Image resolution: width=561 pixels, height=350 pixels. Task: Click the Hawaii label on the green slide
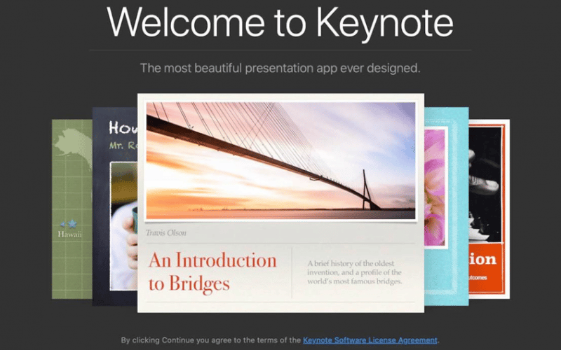(x=70, y=234)
